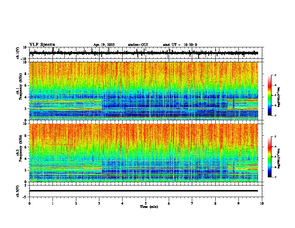Click the "start UT = 18:20:0" header text
The image size is (295, 228).
coord(180,45)
